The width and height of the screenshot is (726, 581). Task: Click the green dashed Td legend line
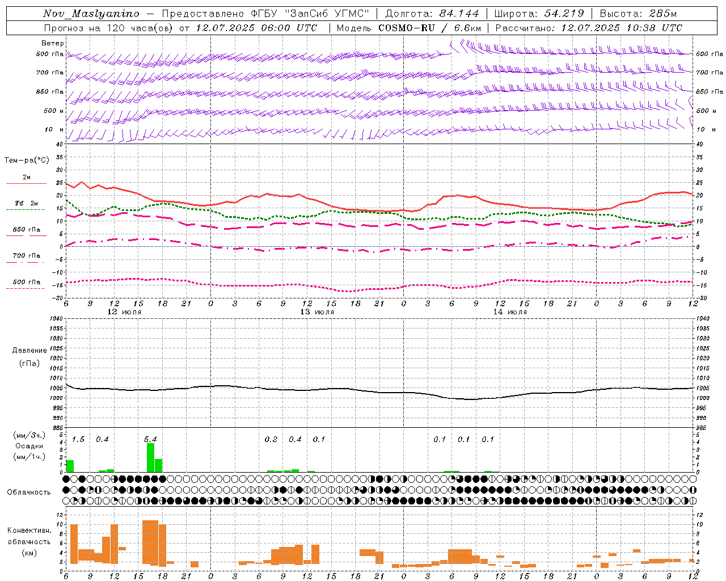(25, 210)
